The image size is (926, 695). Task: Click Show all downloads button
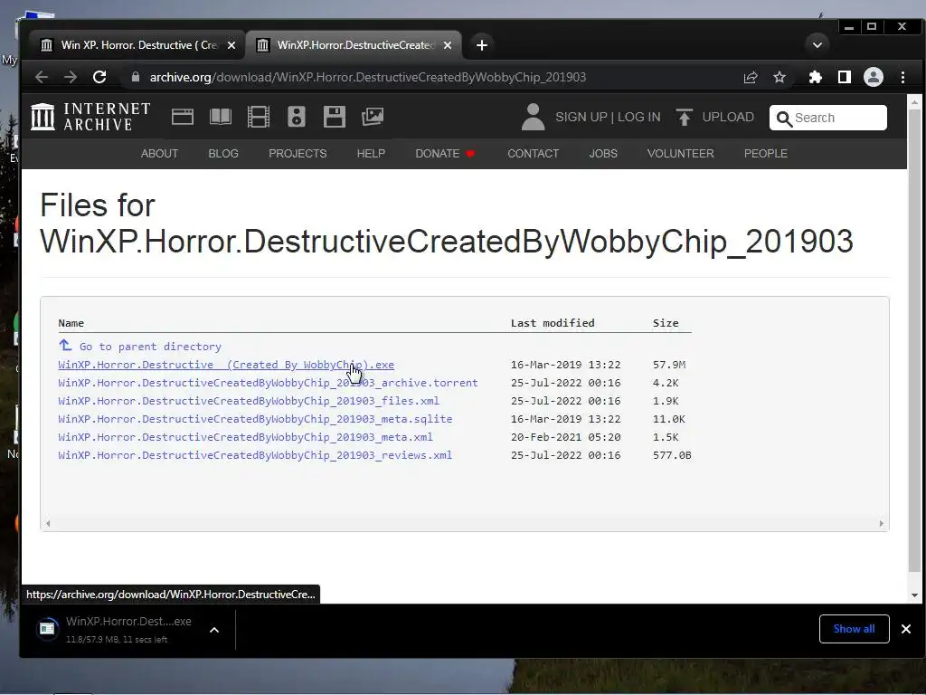pyautogui.click(x=854, y=629)
